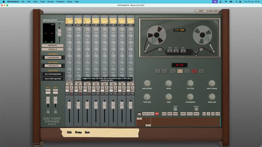Open the Edit menu
The width and height of the screenshot is (262, 147).
pos(29,2)
